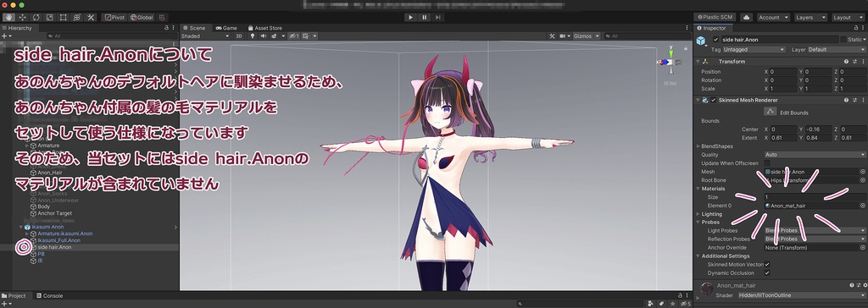868x308 pixels.
Task: Start Play mode
Action: pos(411,17)
